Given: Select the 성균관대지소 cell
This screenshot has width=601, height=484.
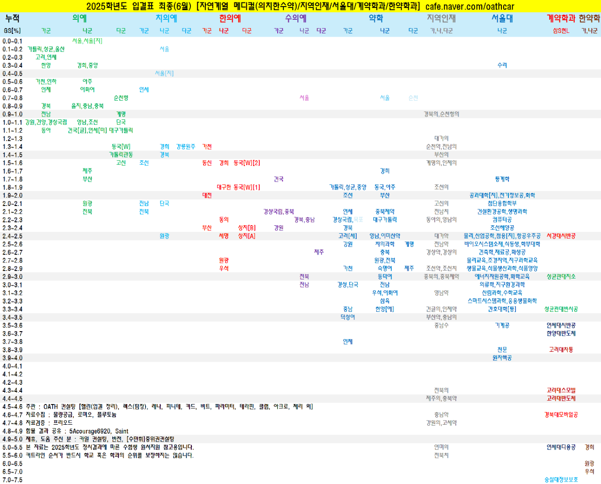Looking at the screenshot, I should click(x=561, y=277).
